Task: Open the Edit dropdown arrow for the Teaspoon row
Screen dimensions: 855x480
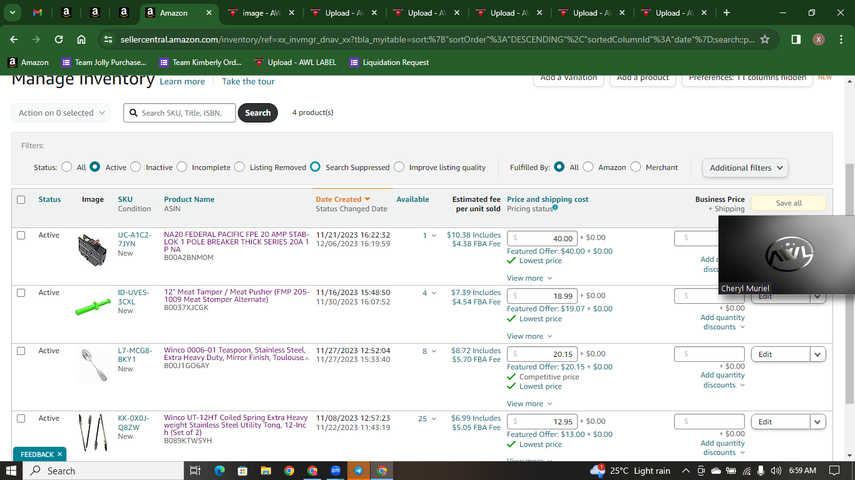Action: pos(817,354)
